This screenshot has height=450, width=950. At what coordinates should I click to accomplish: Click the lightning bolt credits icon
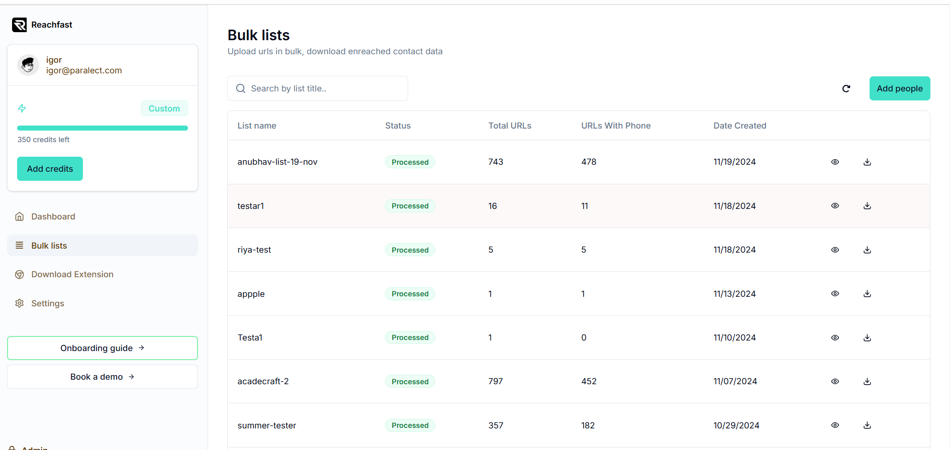22,108
